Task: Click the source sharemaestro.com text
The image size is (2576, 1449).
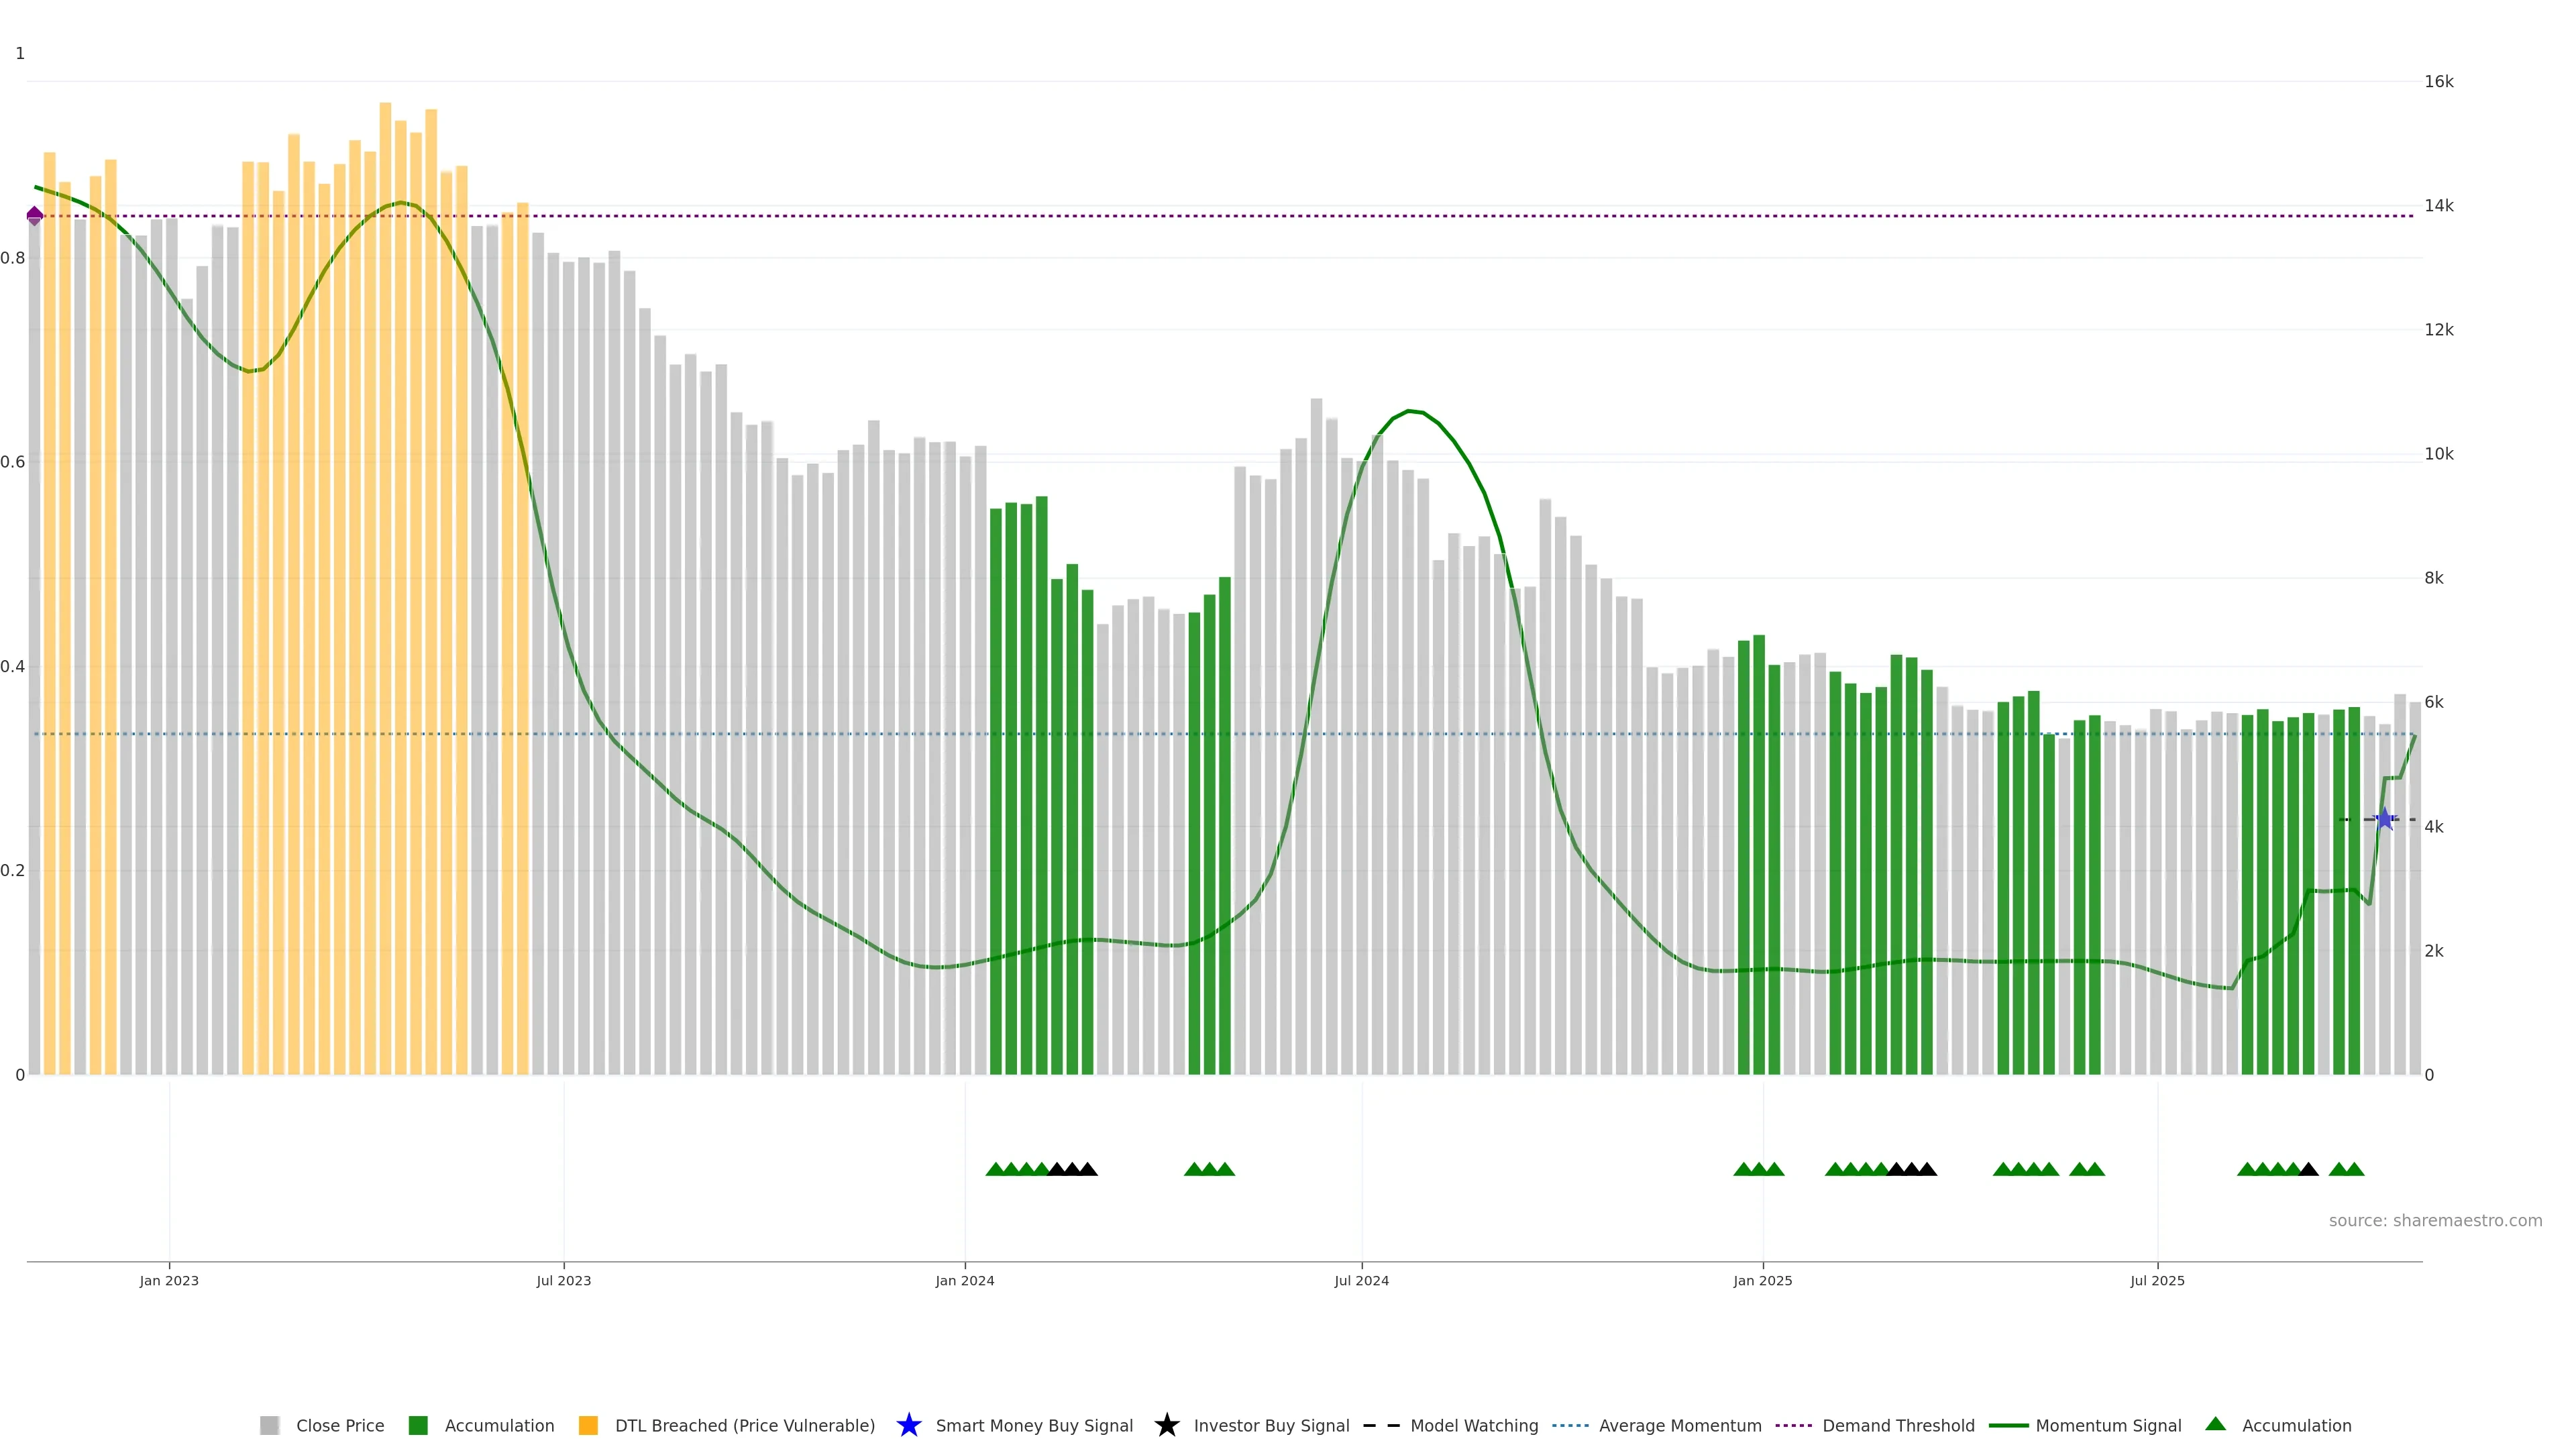Action: pyautogui.click(x=2435, y=1220)
